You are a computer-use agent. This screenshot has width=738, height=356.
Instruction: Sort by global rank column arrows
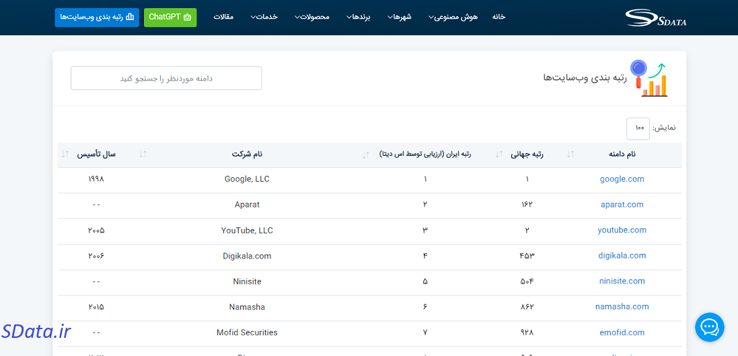pos(499,154)
